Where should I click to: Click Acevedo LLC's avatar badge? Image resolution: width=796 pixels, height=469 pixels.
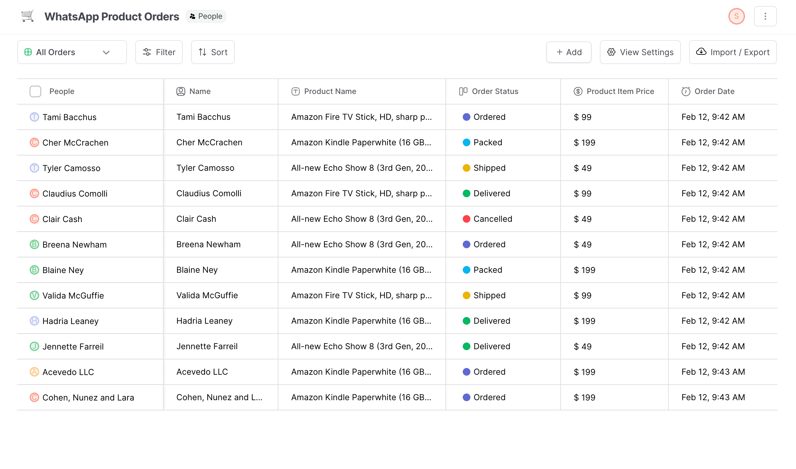34,372
